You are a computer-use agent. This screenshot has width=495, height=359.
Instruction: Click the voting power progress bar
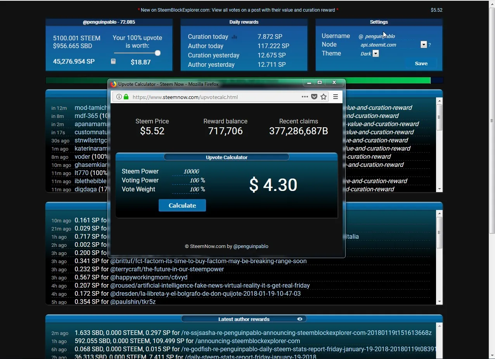click(244, 80)
